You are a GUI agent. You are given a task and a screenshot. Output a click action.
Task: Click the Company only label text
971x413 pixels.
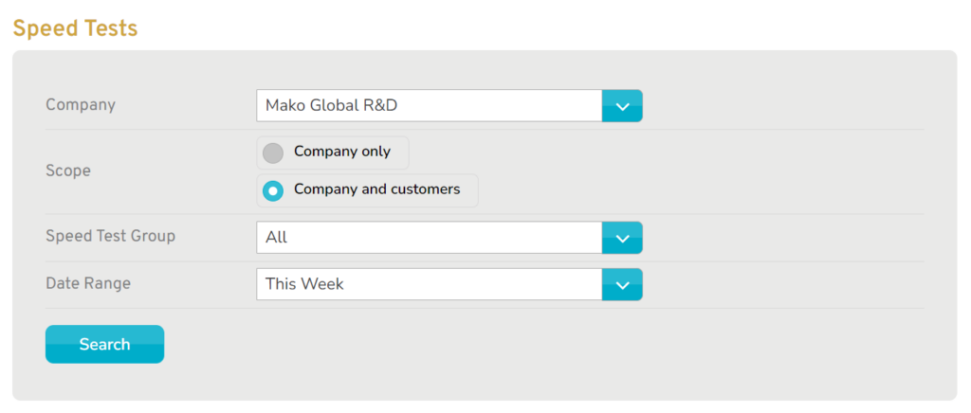342,152
